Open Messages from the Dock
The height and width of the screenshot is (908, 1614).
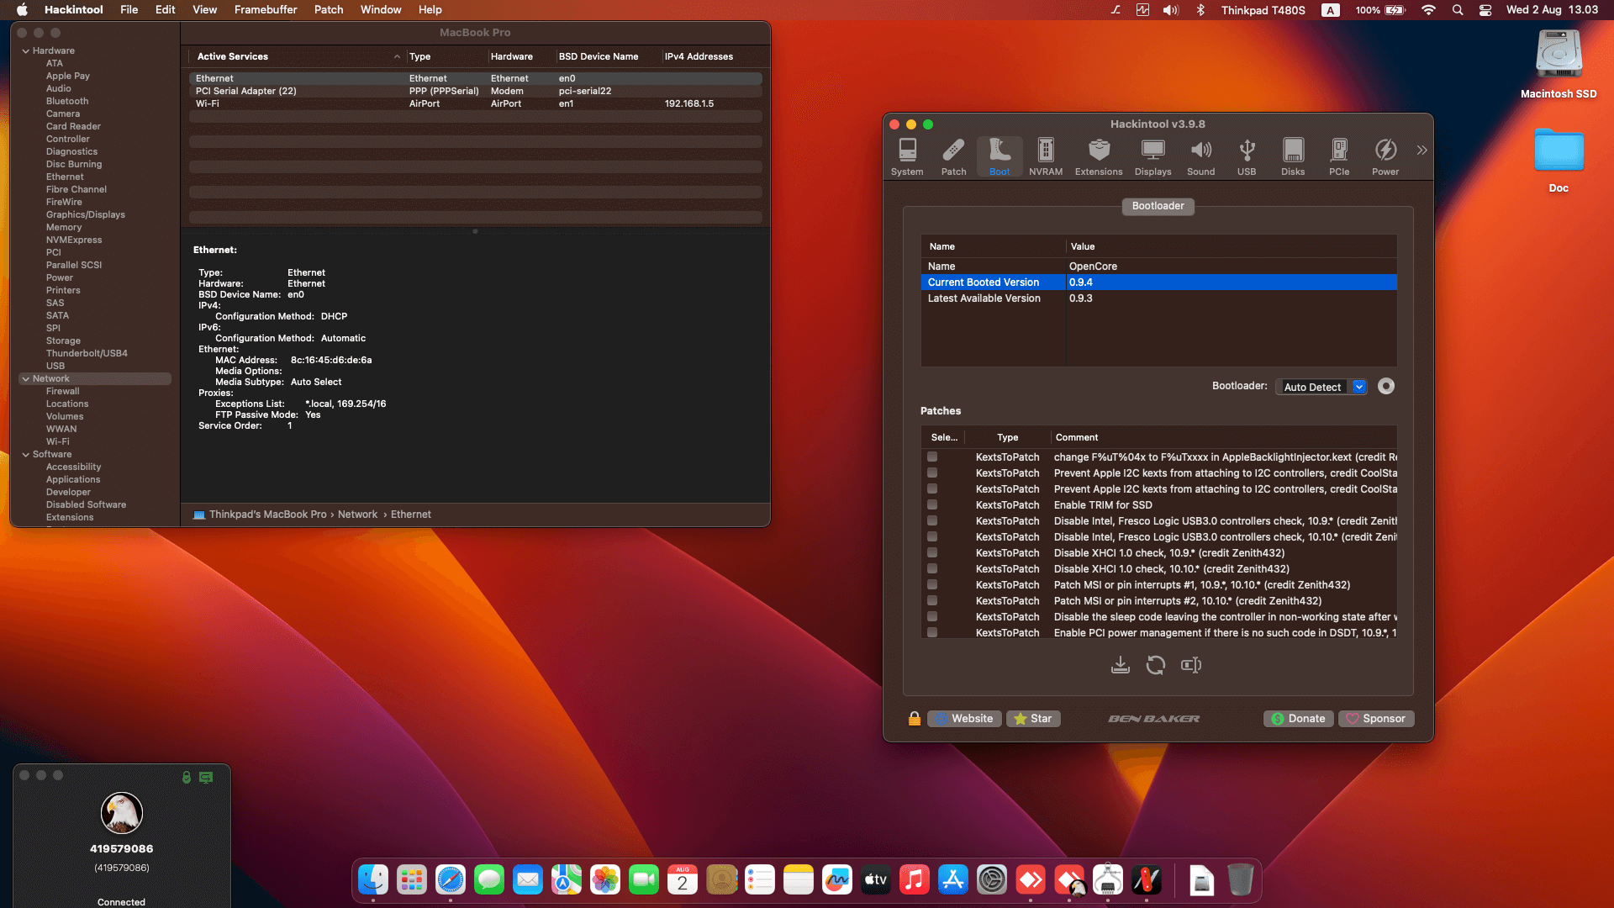[x=489, y=880]
